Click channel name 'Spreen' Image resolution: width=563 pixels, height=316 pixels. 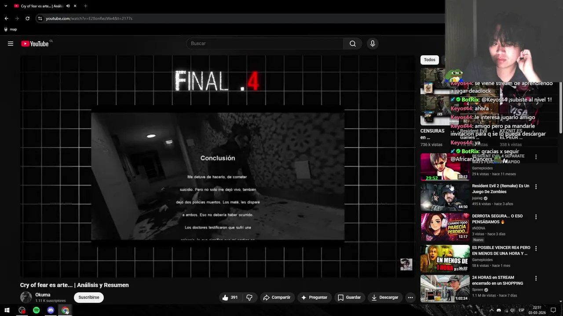478,290
